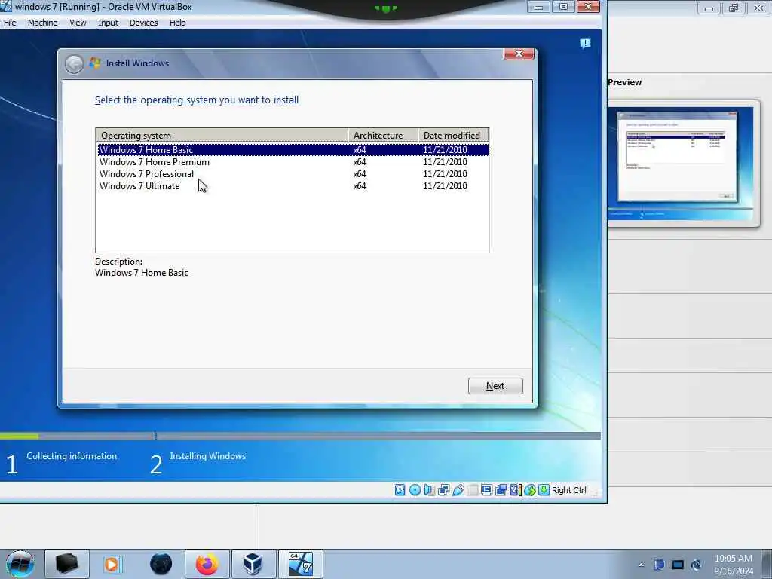The width and height of the screenshot is (772, 579).
Task: Click the mouse integration status icon
Action: 530,490
